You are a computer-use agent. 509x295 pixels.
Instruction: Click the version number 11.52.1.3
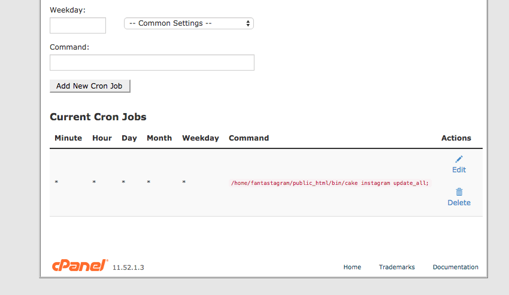(x=128, y=267)
